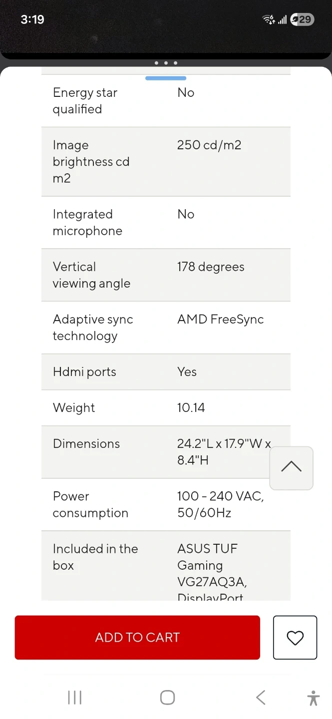Tap the scroll-to-top chevron arrow button
The height and width of the screenshot is (719, 332).
coord(291,467)
